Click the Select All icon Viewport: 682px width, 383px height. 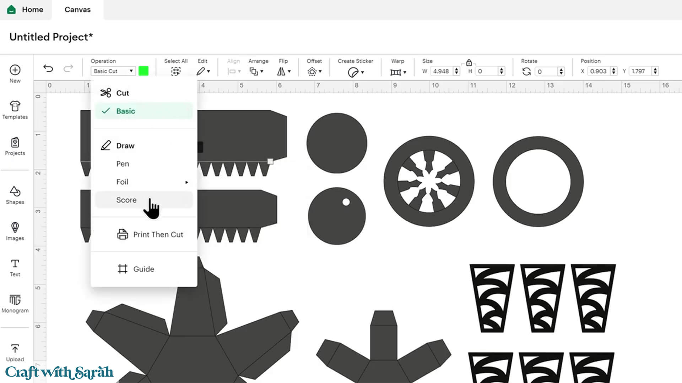click(x=175, y=71)
